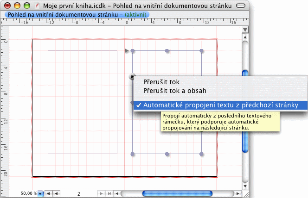The width and height of the screenshot is (308, 198).
Task: Choose 'Přerušit tok' from the context menu
Action: [x=161, y=82]
